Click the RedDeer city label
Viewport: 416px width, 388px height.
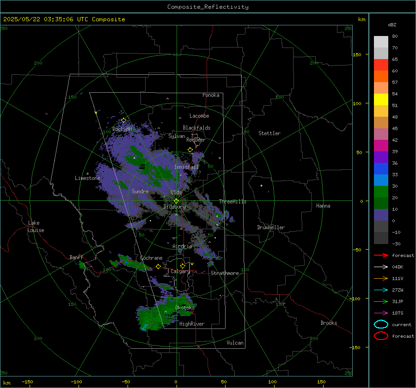(196, 140)
